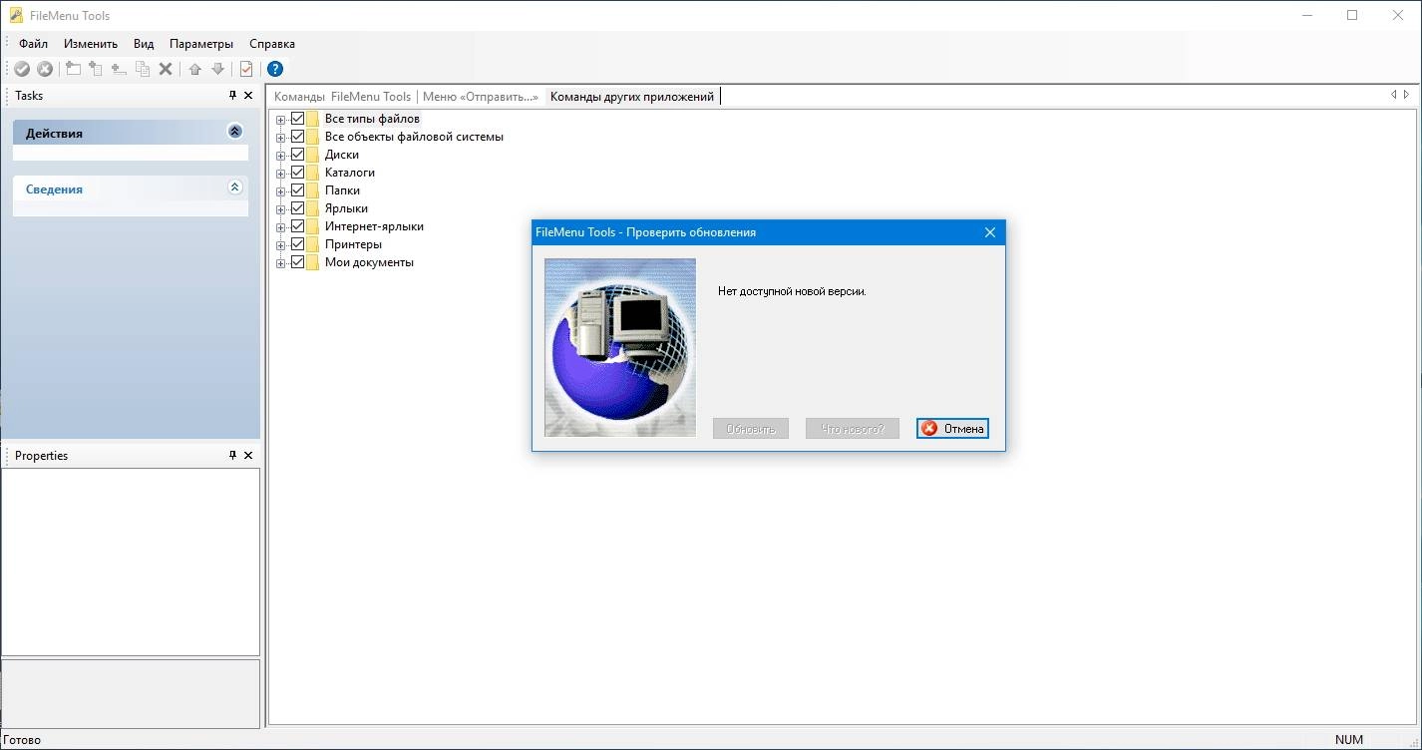The height and width of the screenshot is (750, 1422).
Task: Expand the Все типы файлов tree node
Action: pyautogui.click(x=281, y=120)
